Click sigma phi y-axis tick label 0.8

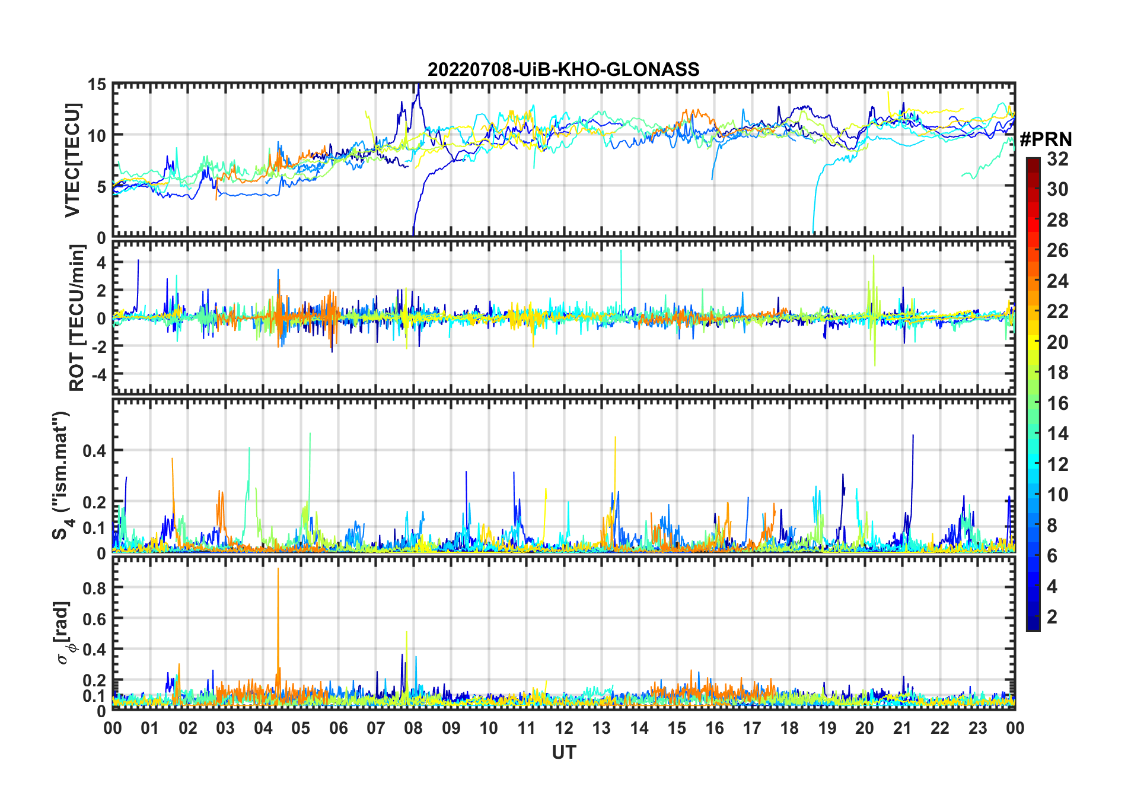click(94, 588)
